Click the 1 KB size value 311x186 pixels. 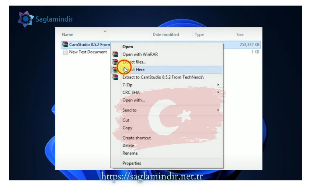tap(255, 52)
